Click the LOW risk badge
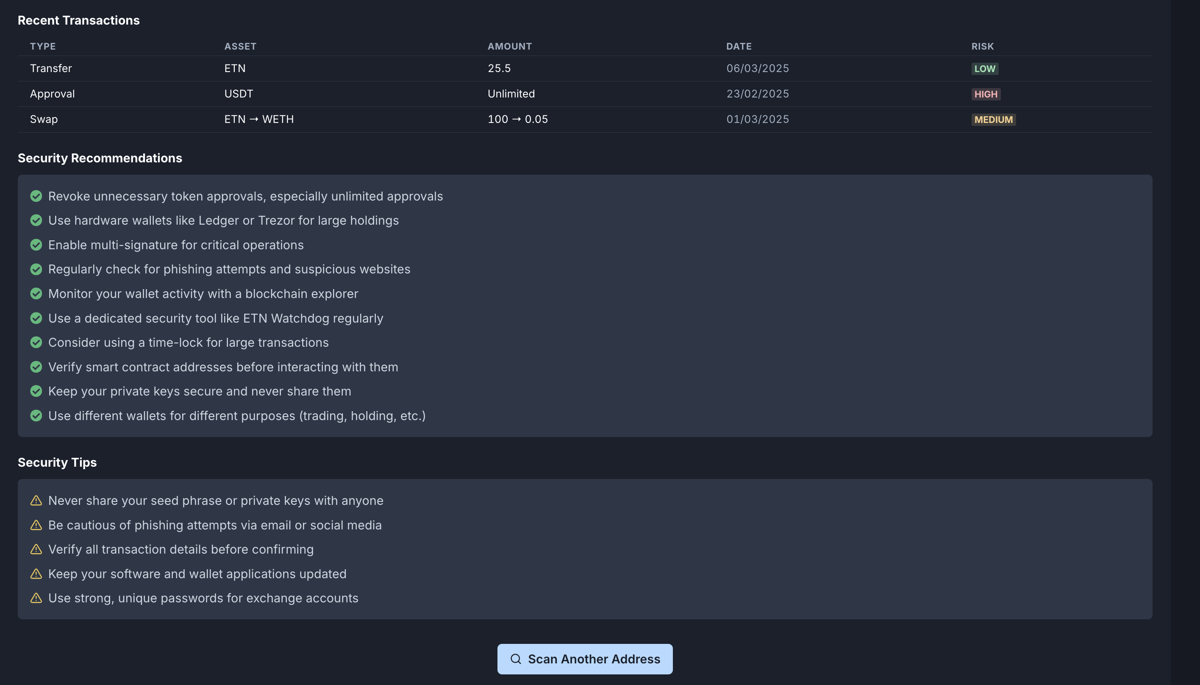 [x=985, y=69]
